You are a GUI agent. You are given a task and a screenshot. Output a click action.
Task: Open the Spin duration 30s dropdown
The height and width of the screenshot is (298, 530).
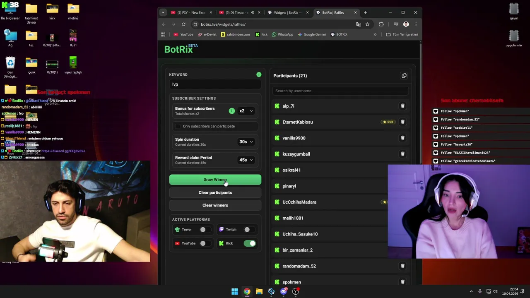pyautogui.click(x=246, y=142)
